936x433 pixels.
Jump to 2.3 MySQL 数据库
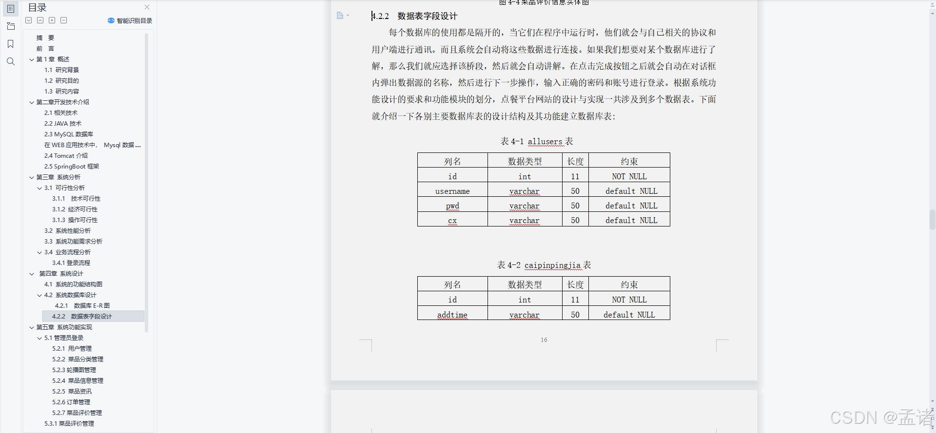click(x=69, y=134)
